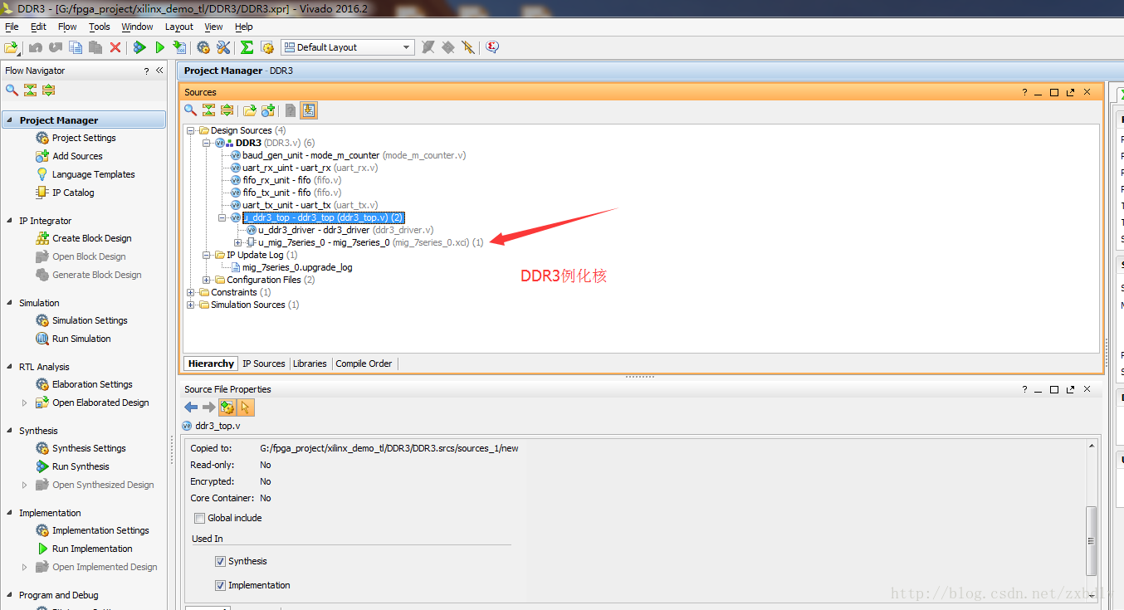Viewport: 1124px width, 610px height.
Task: Click the green Run Implementation toolbar icon
Action: click(160, 47)
